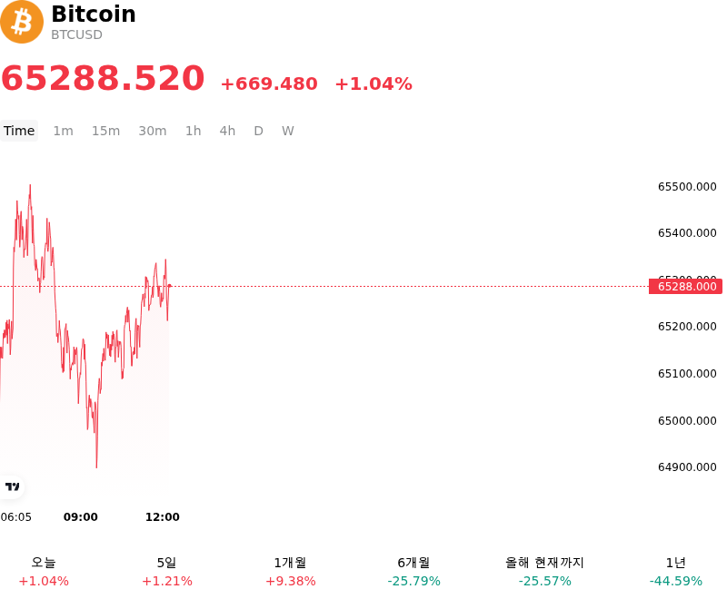Show the 올해 현재까지 performance range
727x599 pixels.
544,572
